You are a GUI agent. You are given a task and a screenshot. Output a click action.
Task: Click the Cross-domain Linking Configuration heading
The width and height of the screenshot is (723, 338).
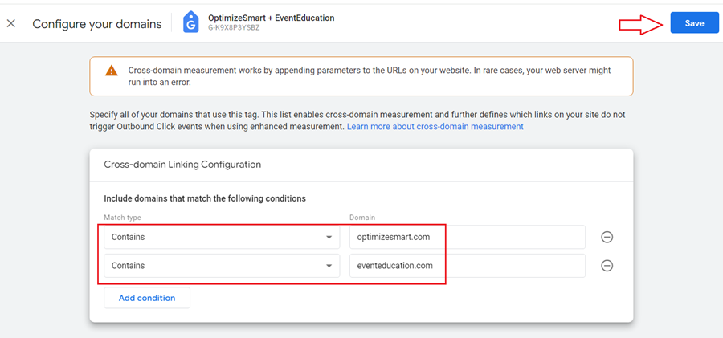pos(182,164)
